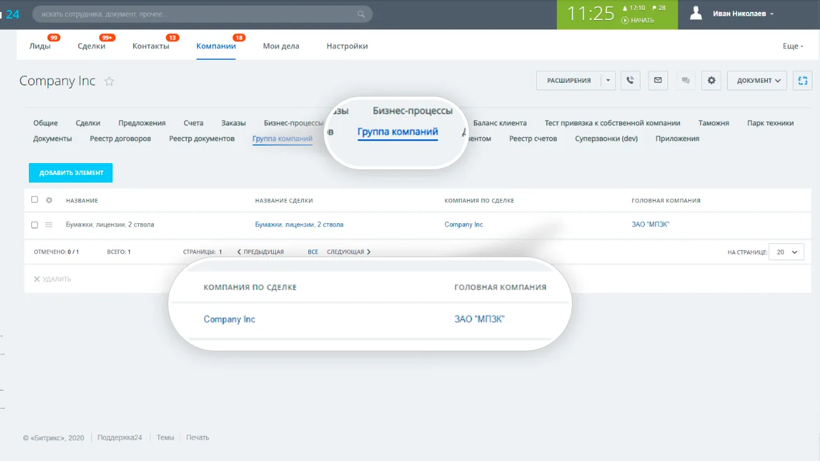Open grid column settings gear in table header

pos(49,200)
